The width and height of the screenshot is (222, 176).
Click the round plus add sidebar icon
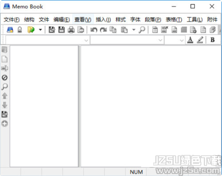(x=4, y=124)
